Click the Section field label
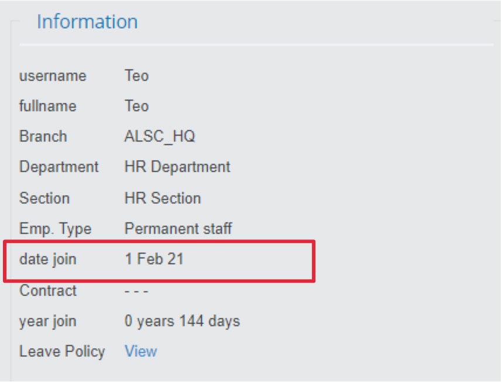 coord(44,198)
